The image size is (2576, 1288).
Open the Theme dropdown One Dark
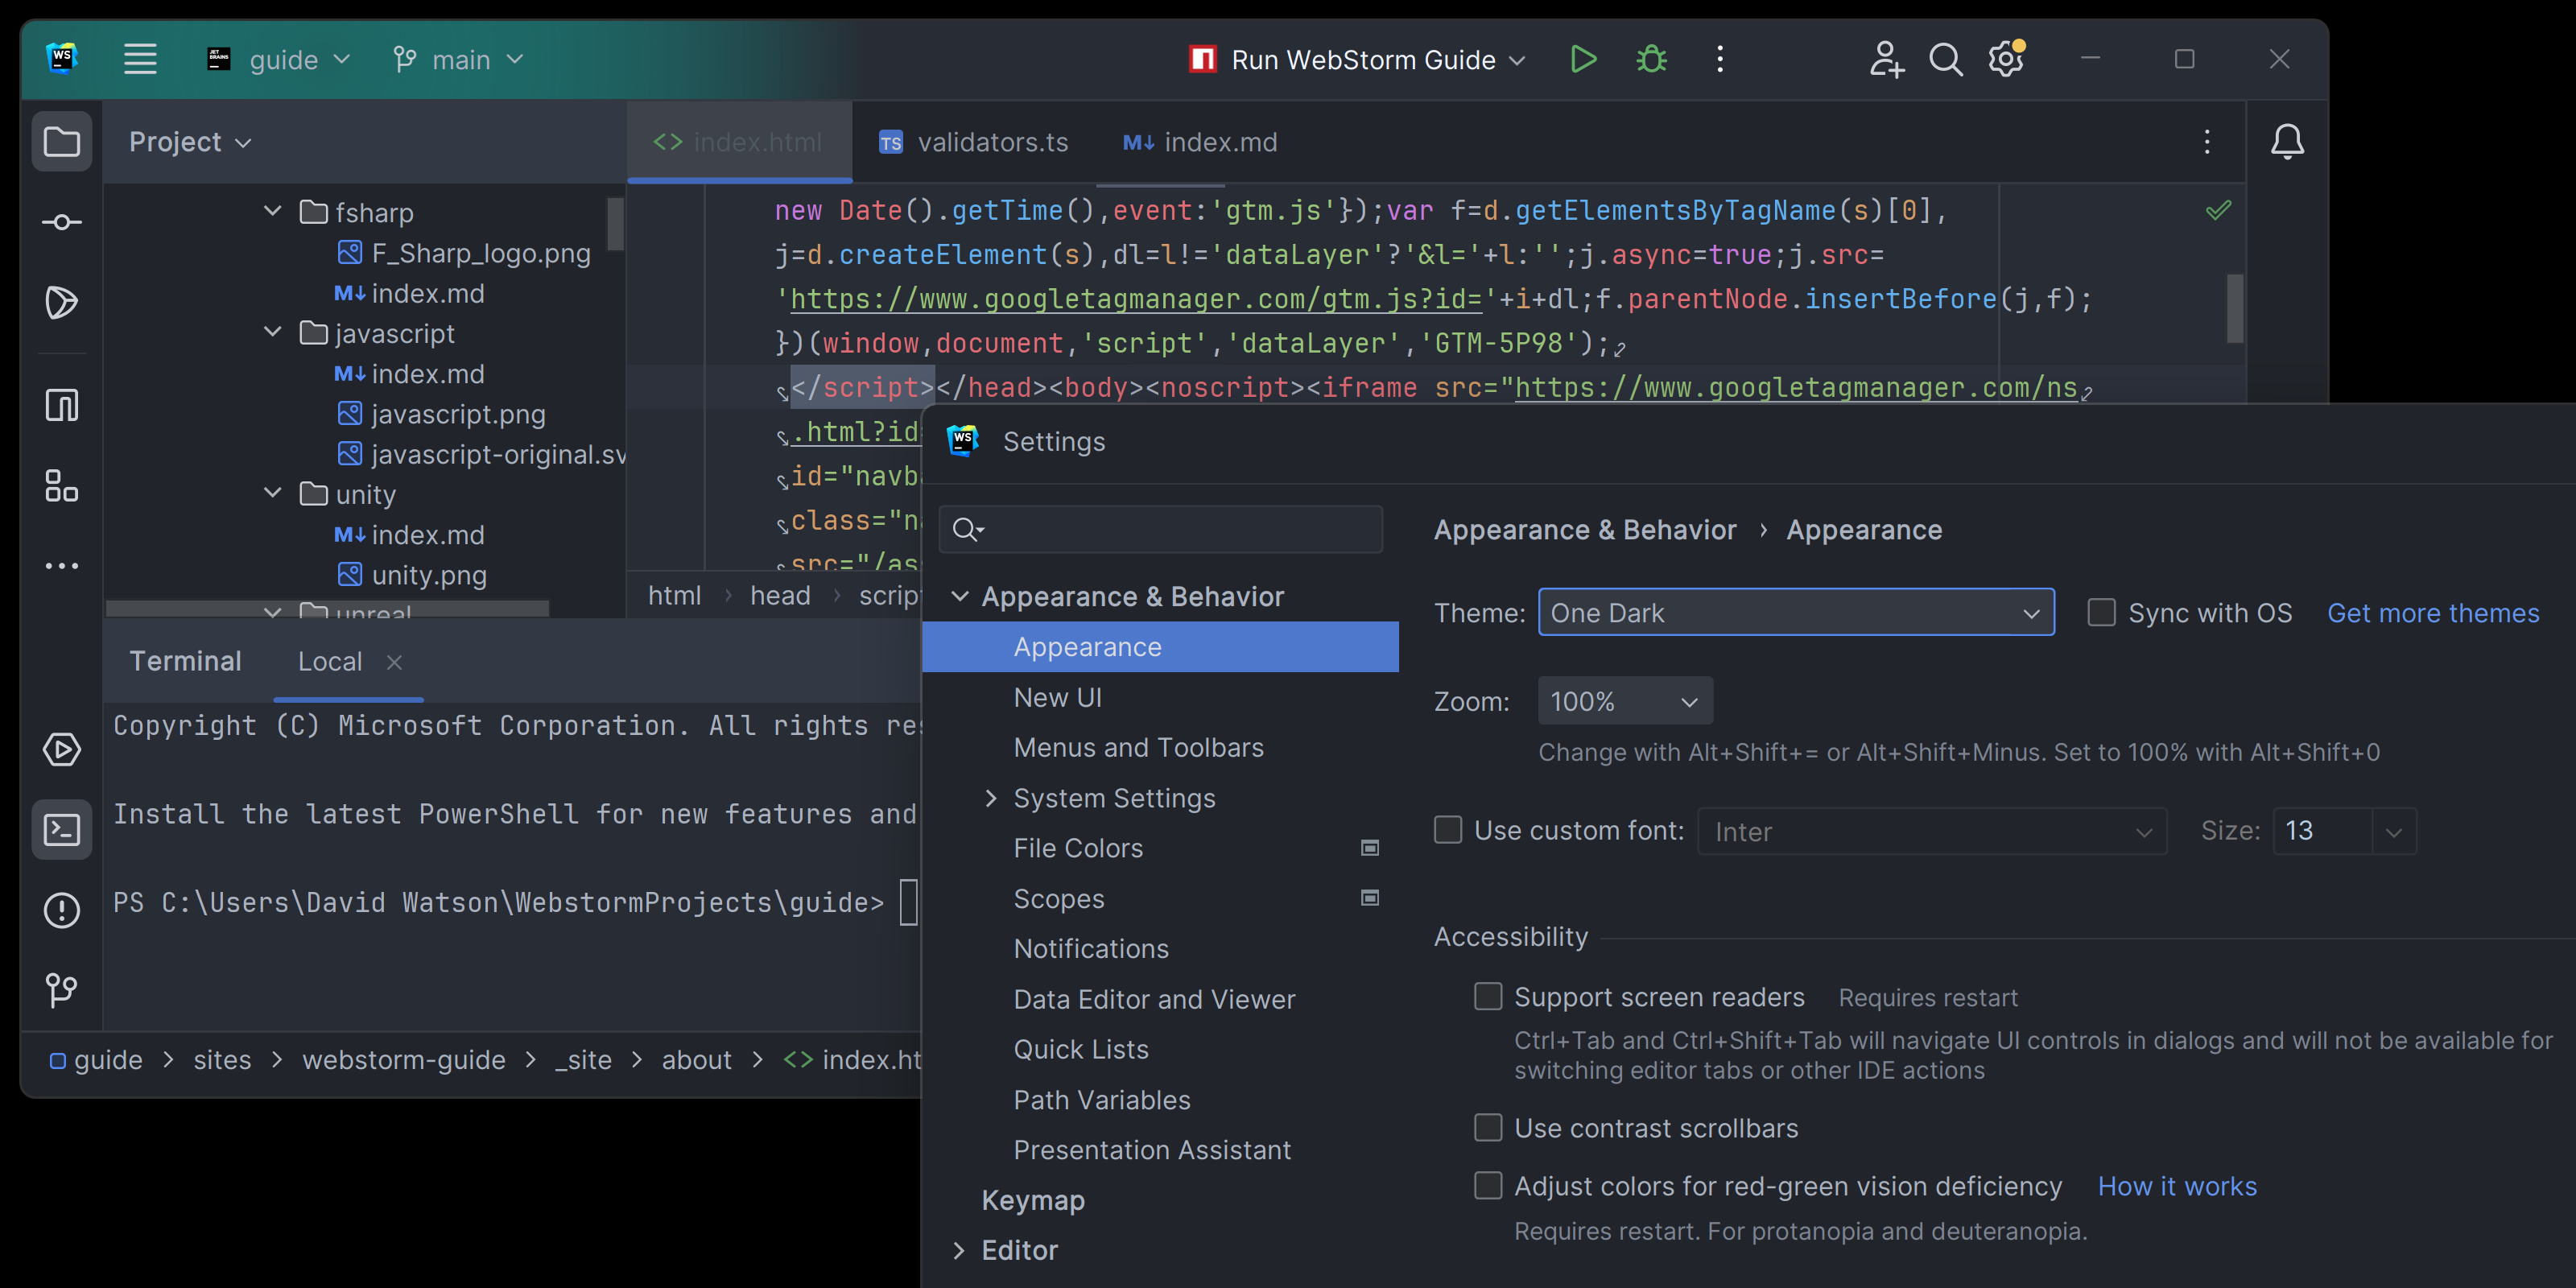point(1796,613)
